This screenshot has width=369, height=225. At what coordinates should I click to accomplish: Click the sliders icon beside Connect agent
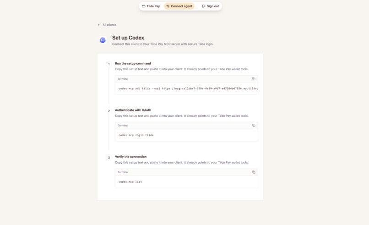(x=168, y=6)
